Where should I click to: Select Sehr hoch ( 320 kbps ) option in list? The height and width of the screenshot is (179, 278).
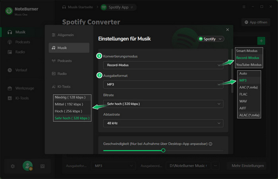tap(72, 118)
